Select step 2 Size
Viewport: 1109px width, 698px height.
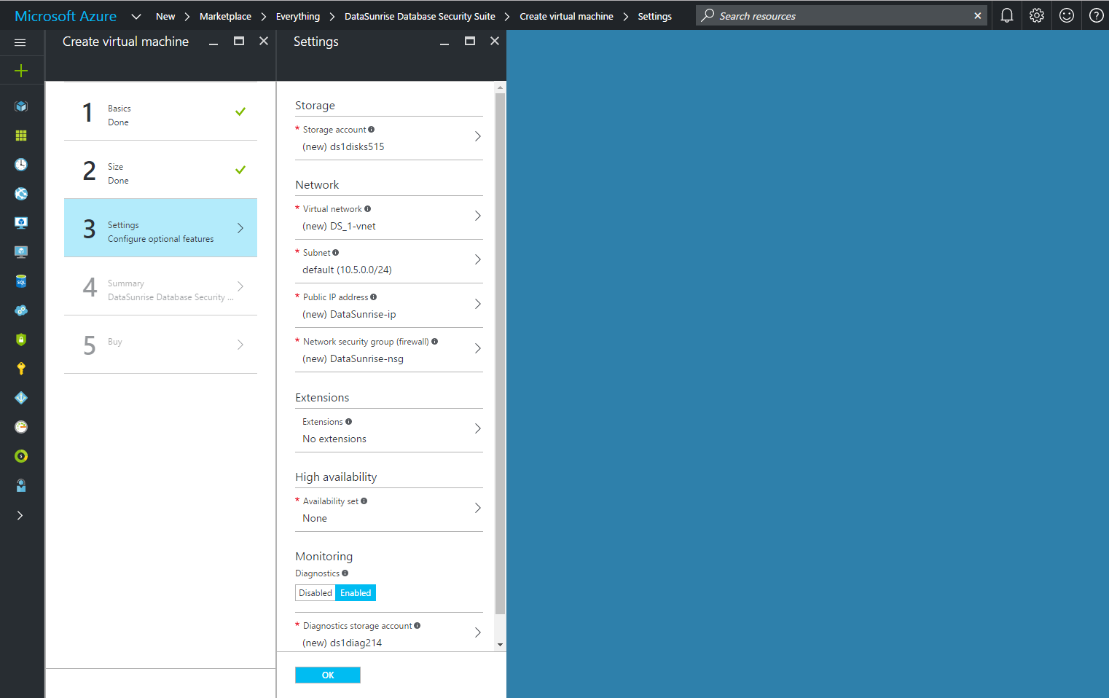pos(160,170)
